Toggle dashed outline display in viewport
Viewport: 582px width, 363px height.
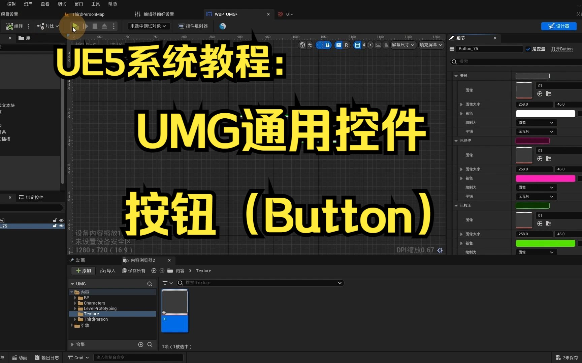click(320, 45)
